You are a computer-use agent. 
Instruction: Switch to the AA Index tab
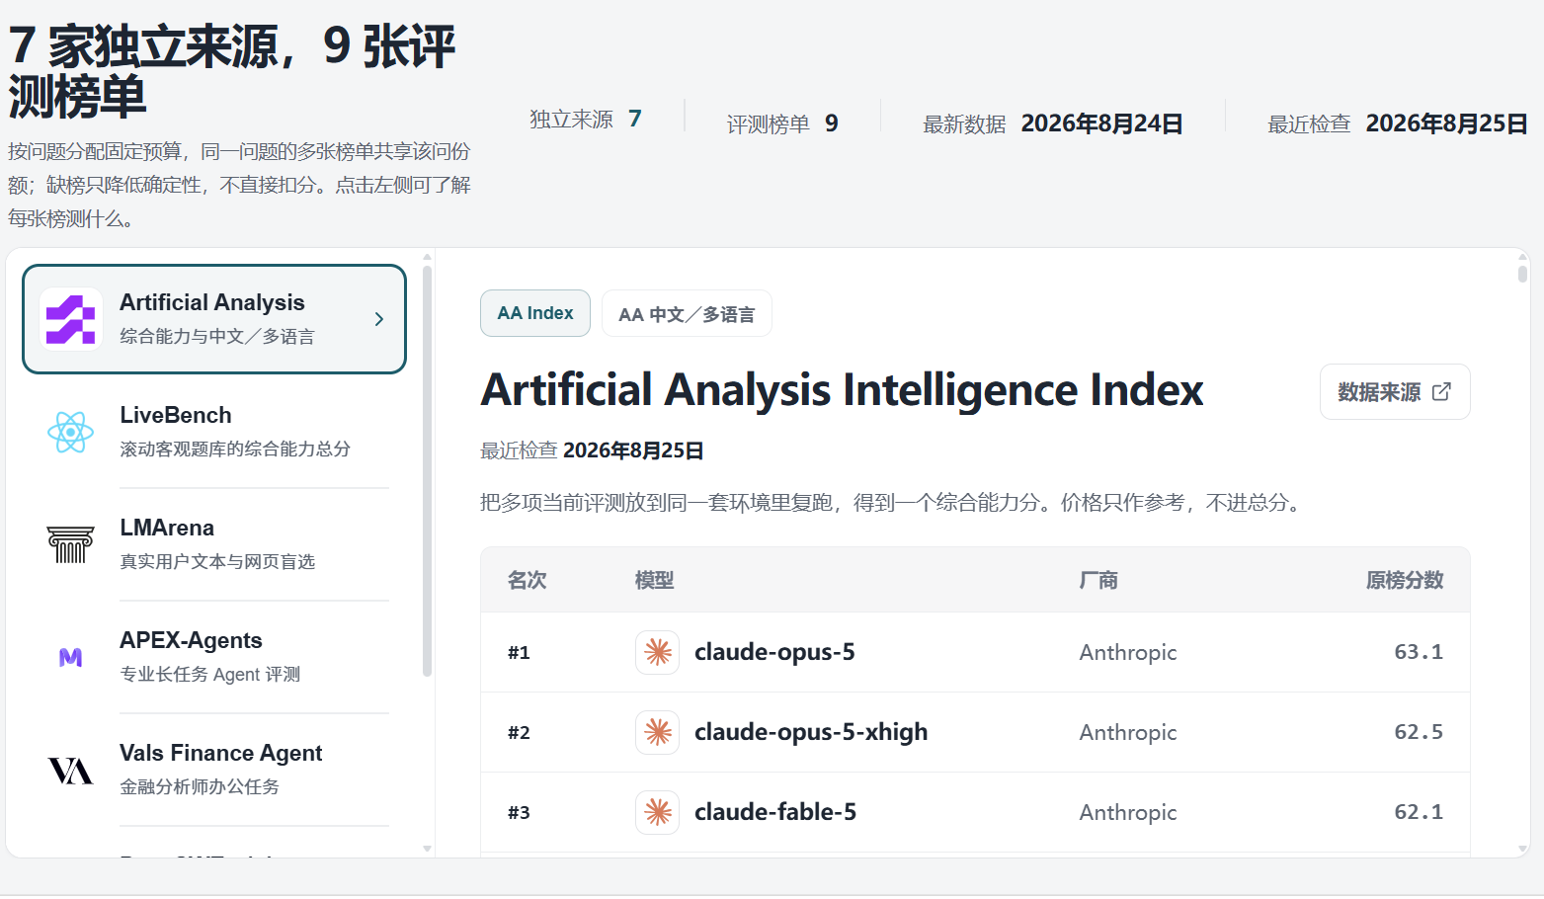coord(535,313)
